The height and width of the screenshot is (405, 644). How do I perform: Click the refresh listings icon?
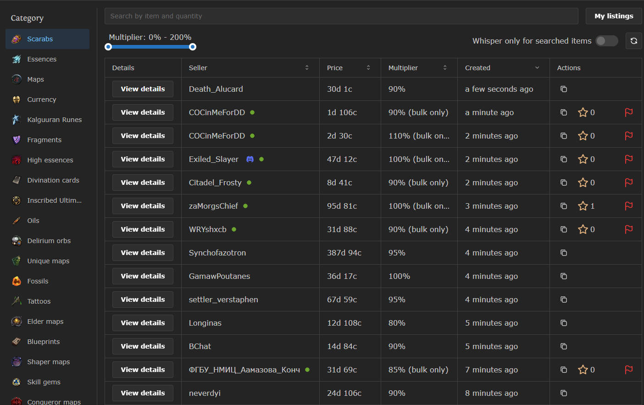(633, 41)
